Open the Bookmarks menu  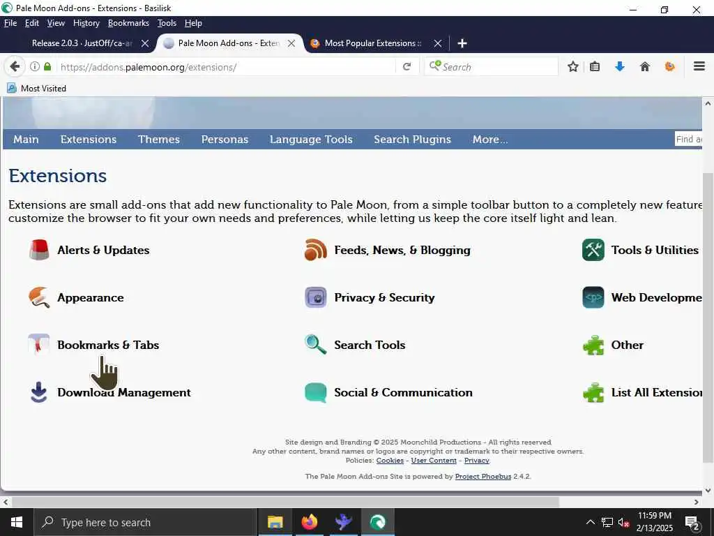click(x=128, y=23)
